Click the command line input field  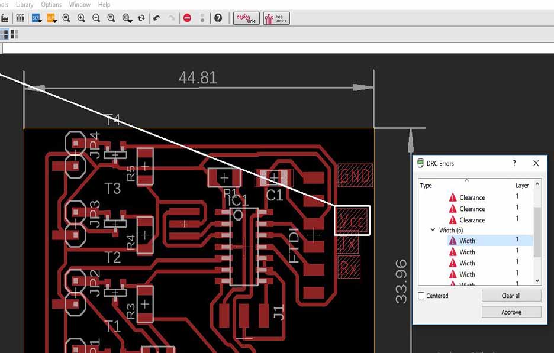click(278, 48)
